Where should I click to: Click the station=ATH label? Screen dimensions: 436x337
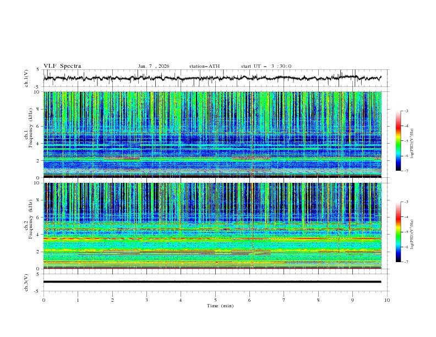coord(204,66)
